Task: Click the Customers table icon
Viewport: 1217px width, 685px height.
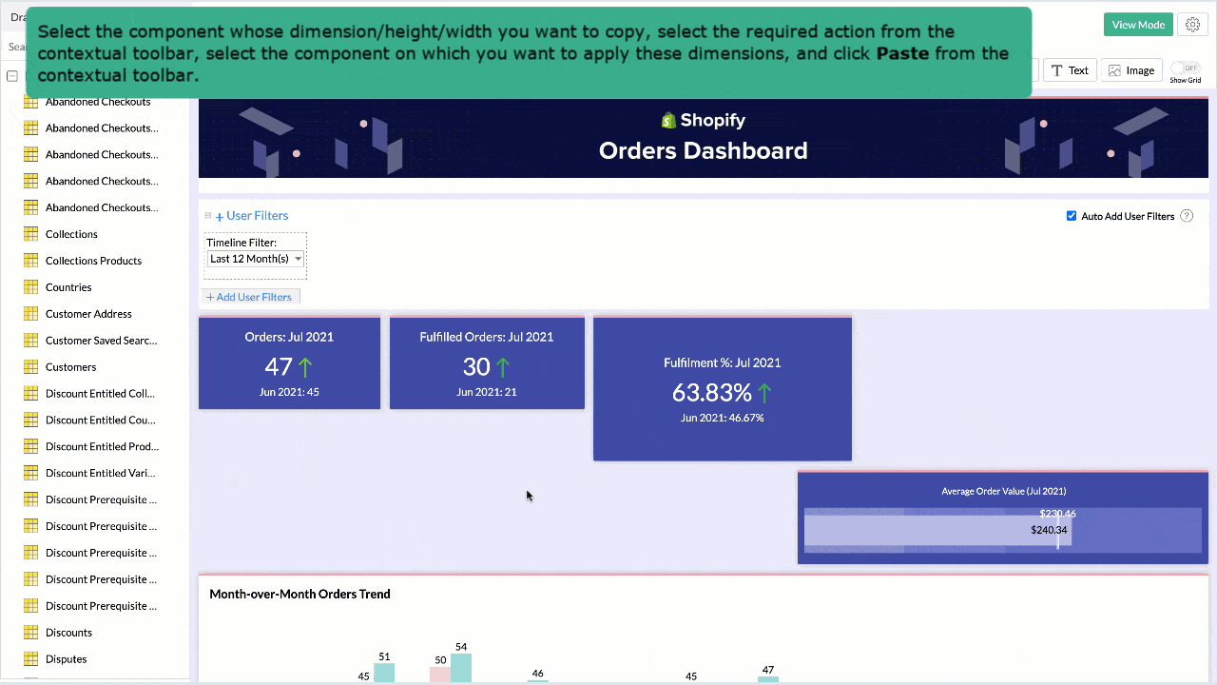Action: [x=30, y=367]
